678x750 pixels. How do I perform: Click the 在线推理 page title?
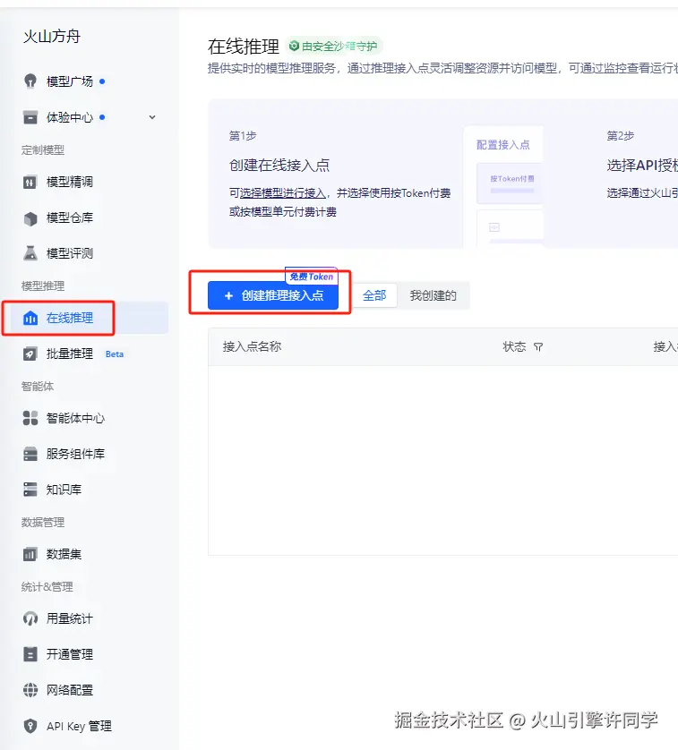coord(244,47)
